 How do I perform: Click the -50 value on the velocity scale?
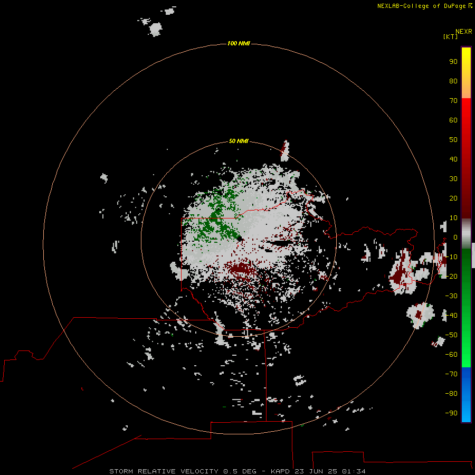click(x=451, y=335)
